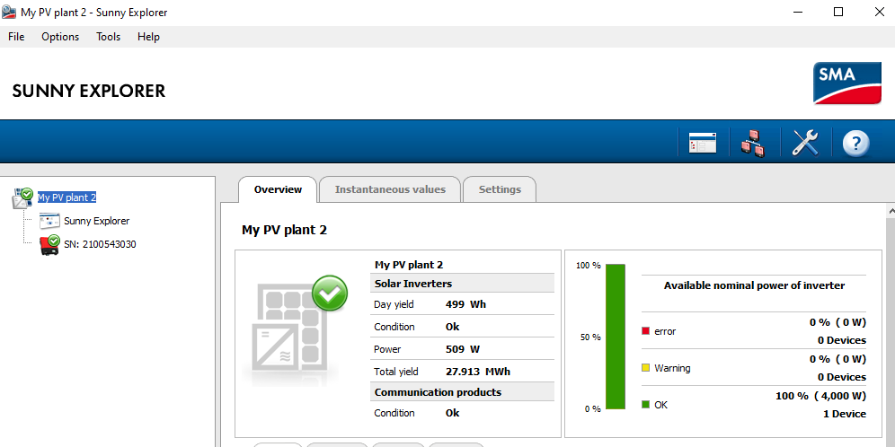Click the My PV plant 2 page heading

tap(284, 230)
